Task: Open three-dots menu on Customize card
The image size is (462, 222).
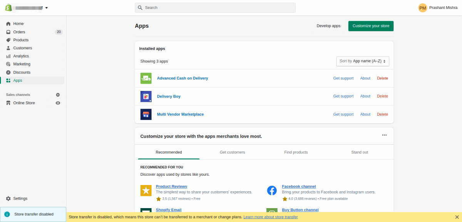Action: (x=384, y=135)
